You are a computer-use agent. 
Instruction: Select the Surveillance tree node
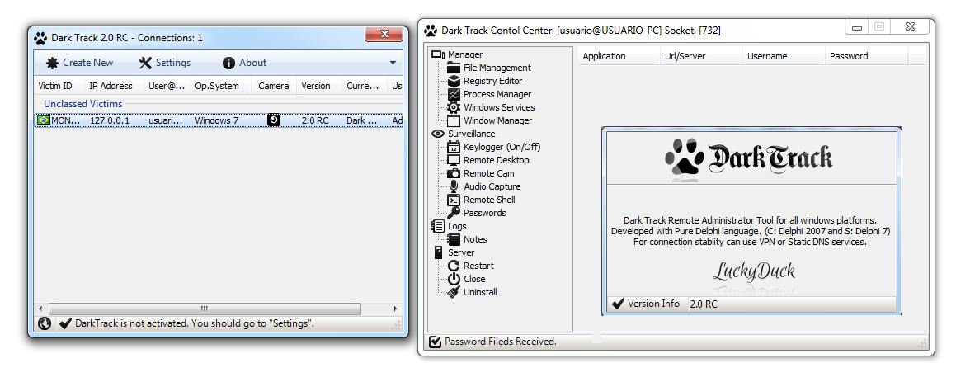coord(471,134)
